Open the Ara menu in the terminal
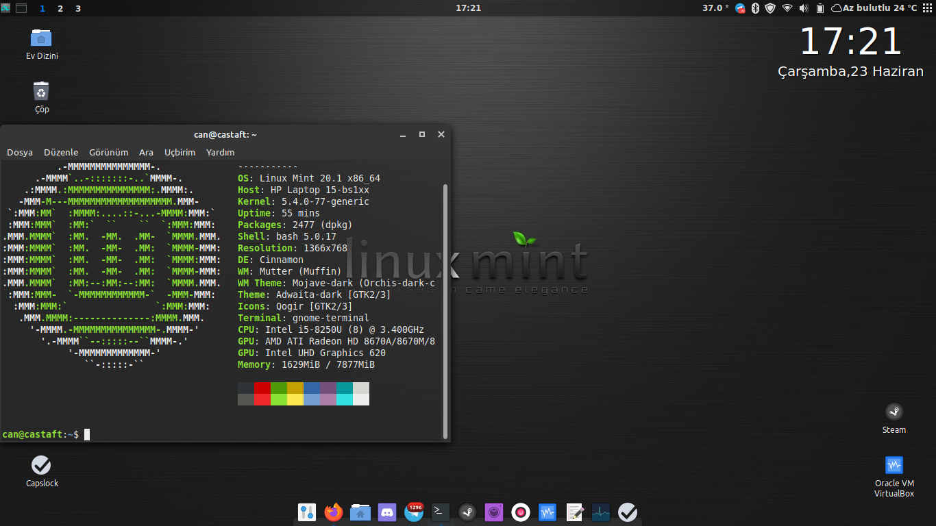The image size is (936, 526). tap(146, 152)
